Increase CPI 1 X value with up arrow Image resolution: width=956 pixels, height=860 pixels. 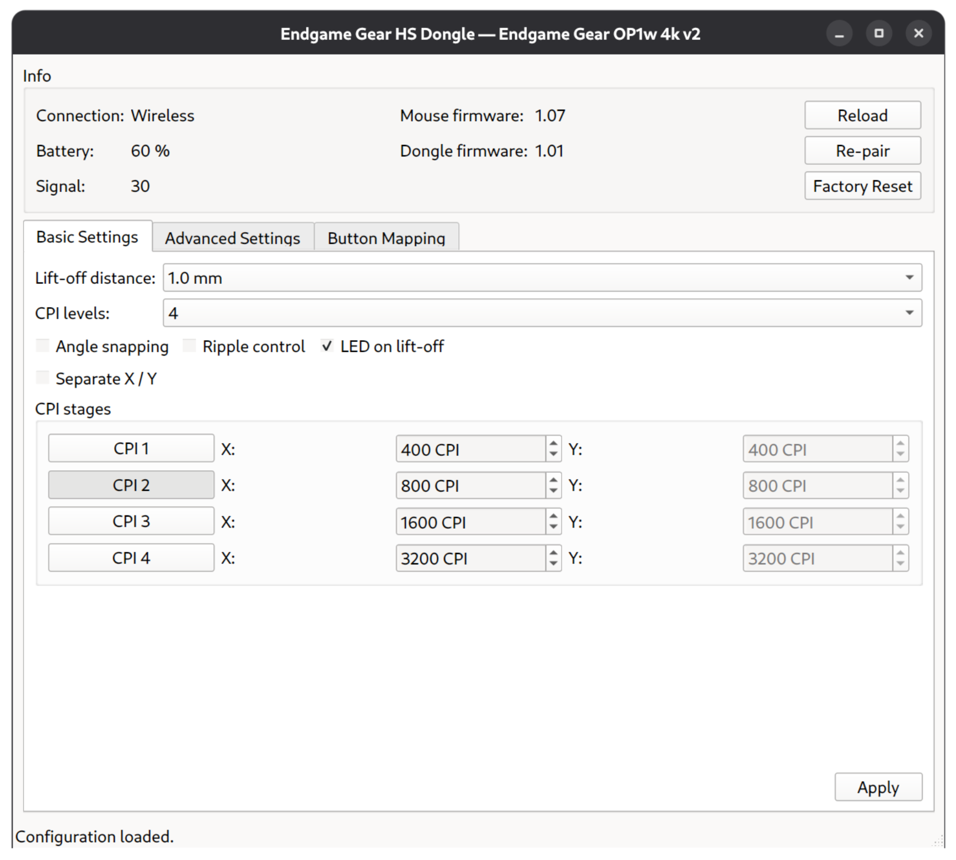(554, 443)
